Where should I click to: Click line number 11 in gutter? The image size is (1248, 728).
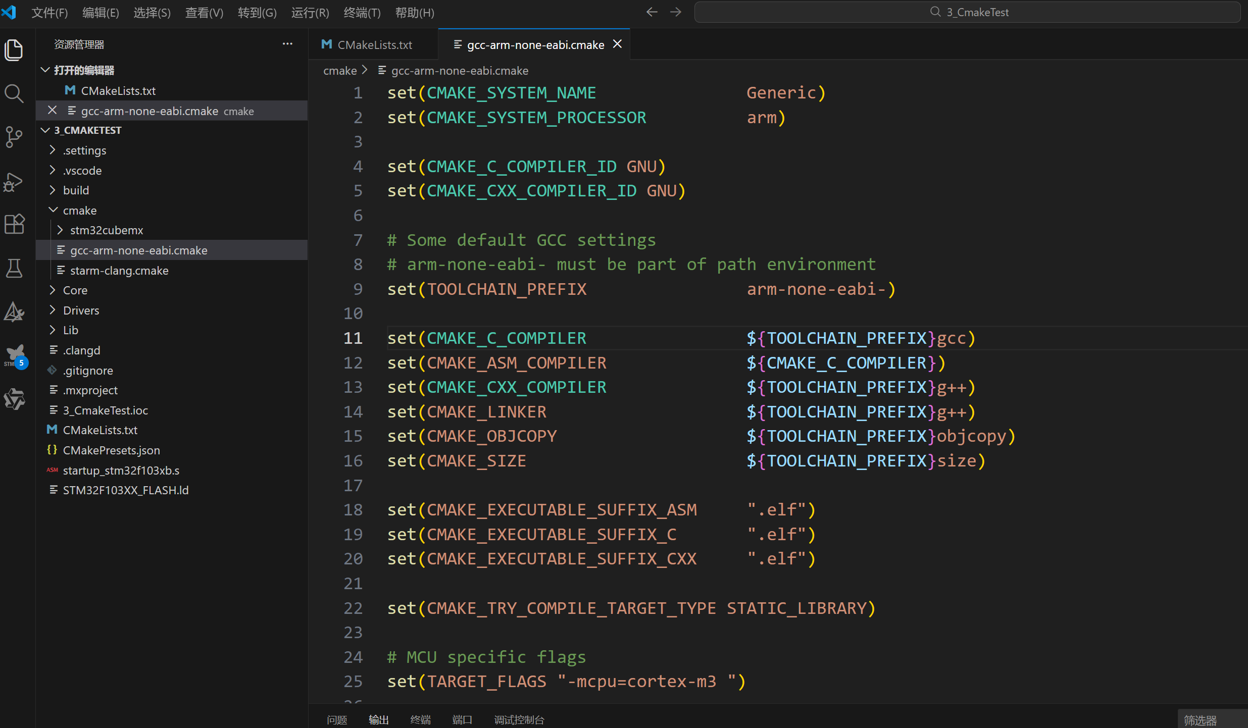point(353,338)
